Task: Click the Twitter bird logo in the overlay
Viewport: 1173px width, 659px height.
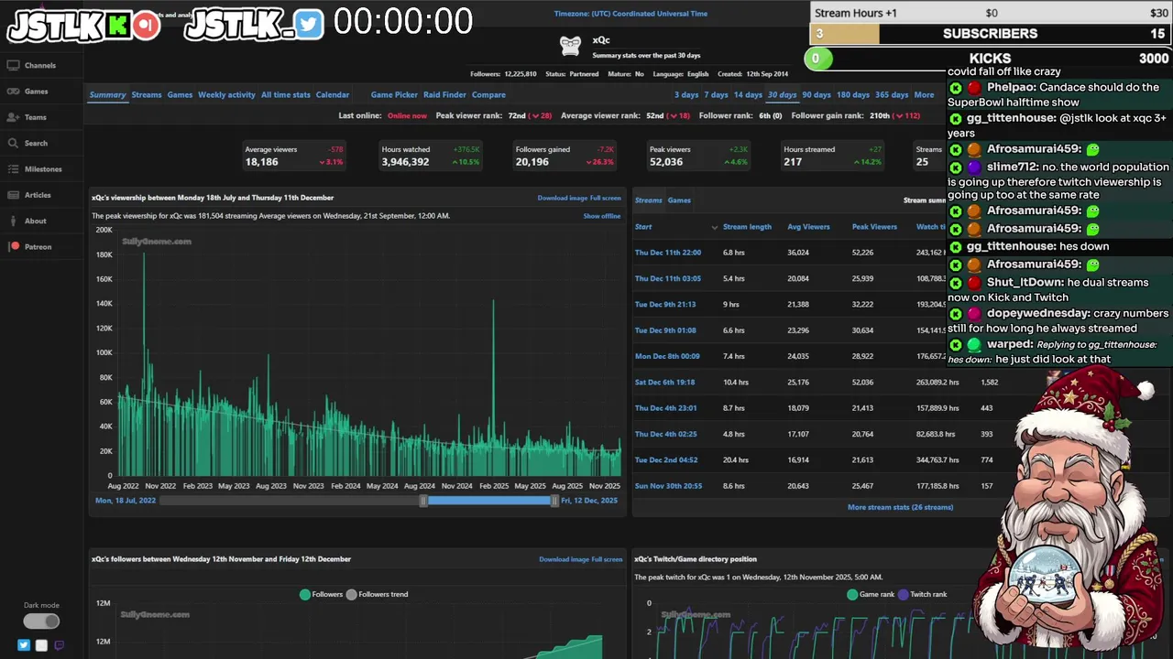Action: pyautogui.click(x=310, y=25)
